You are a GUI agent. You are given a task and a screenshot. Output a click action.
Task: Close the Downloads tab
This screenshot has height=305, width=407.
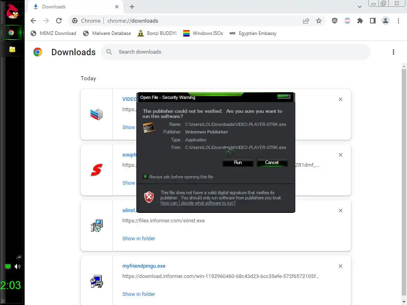117,7
